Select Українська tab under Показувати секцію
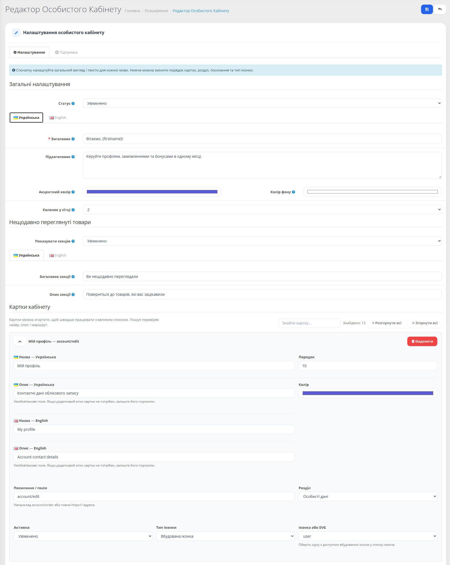Image resolution: width=450 pixels, height=565 pixels. tap(26, 255)
